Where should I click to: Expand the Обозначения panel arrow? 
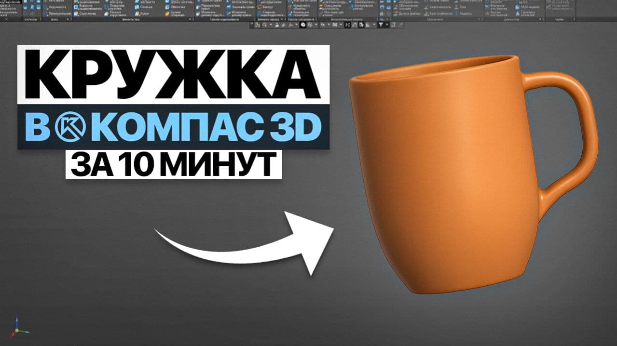[479, 19]
